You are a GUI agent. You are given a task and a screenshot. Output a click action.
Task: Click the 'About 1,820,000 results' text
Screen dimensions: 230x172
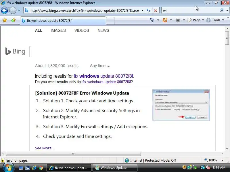click(x=57, y=66)
